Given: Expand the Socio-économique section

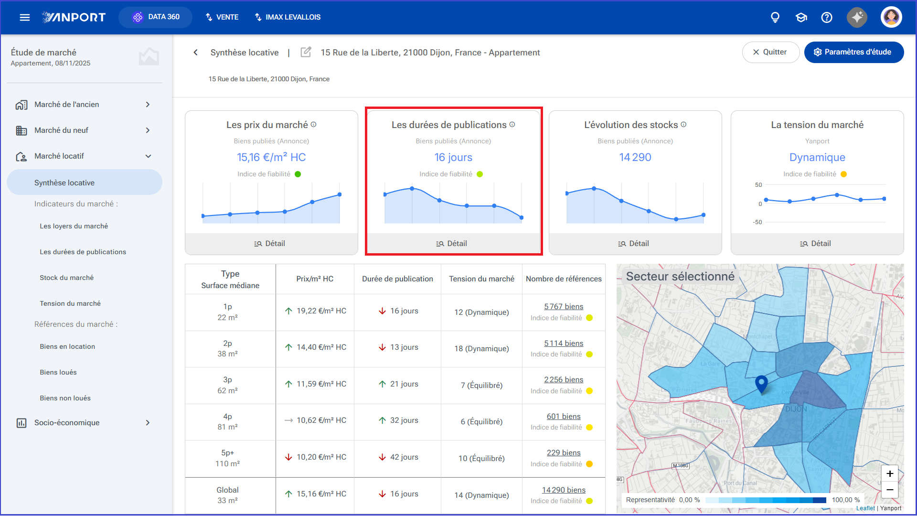Looking at the screenshot, I should click(85, 422).
